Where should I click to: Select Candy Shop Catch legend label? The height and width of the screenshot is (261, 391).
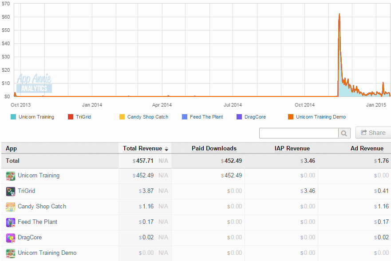click(148, 117)
